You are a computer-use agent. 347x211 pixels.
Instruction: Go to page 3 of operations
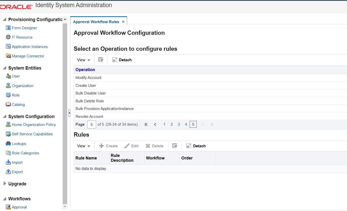(x=179, y=124)
